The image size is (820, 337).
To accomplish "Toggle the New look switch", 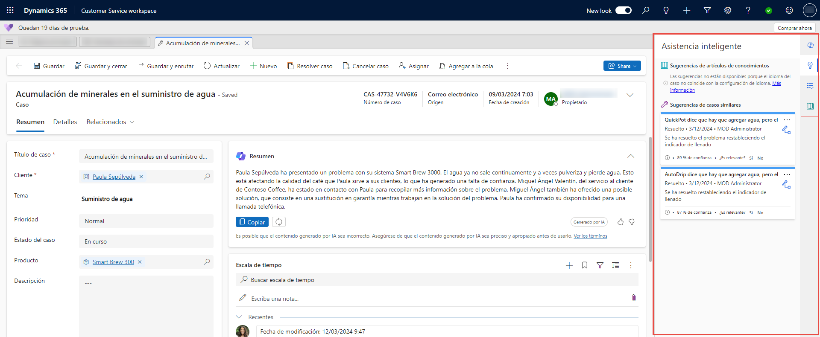I will point(623,10).
